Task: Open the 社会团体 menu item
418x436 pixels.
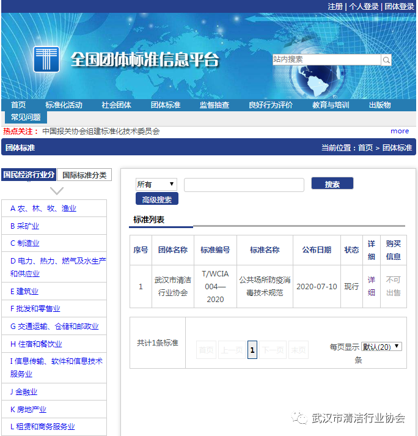Action: coord(117,105)
